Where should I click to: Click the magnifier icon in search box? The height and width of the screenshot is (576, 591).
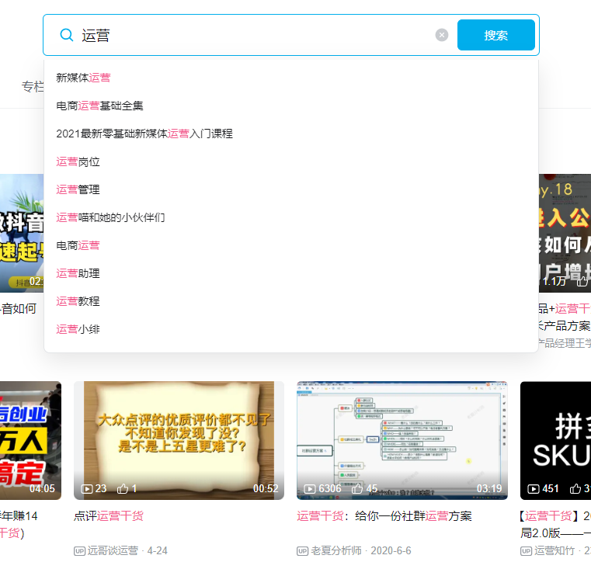click(x=67, y=35)
